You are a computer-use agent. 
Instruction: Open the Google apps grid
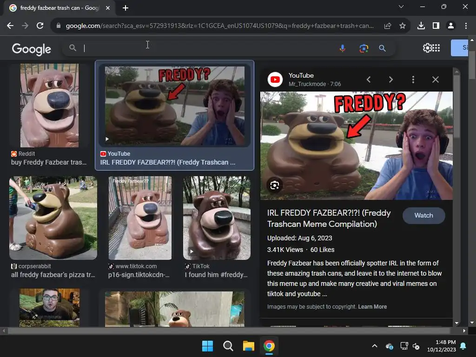click(436, 48)
